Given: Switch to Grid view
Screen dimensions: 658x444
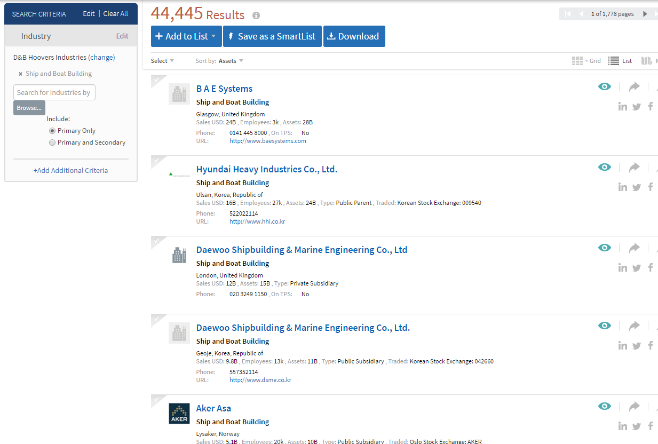Looking at the screenshot, I should (x=586, y=61).
